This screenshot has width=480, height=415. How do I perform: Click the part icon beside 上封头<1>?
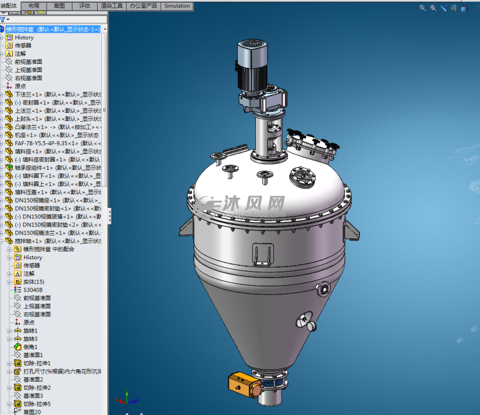click(x=9, y=119)
